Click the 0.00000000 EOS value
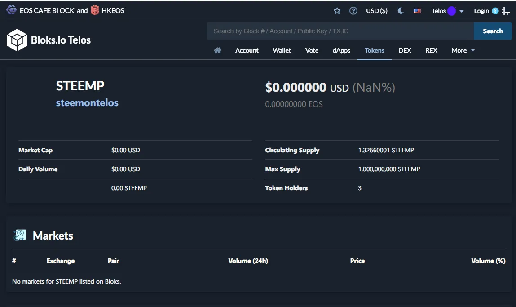516x307 pixels. point(294,104)
